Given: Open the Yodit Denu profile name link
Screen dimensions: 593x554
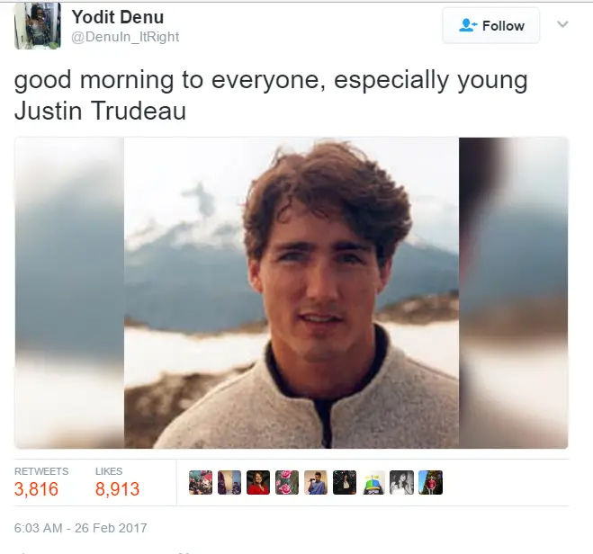Looking at the screenshot, I should (x=118, y=17).
